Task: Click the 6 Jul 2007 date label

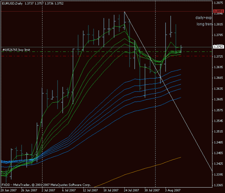Action: (x=69, y=190)
